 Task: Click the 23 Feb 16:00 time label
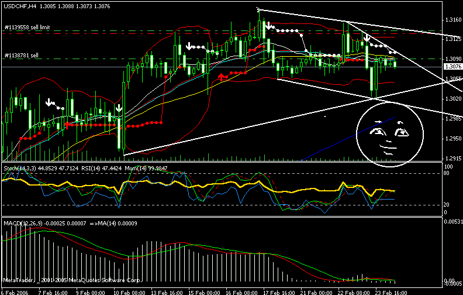pyautogui.click(x=391, y=293)
